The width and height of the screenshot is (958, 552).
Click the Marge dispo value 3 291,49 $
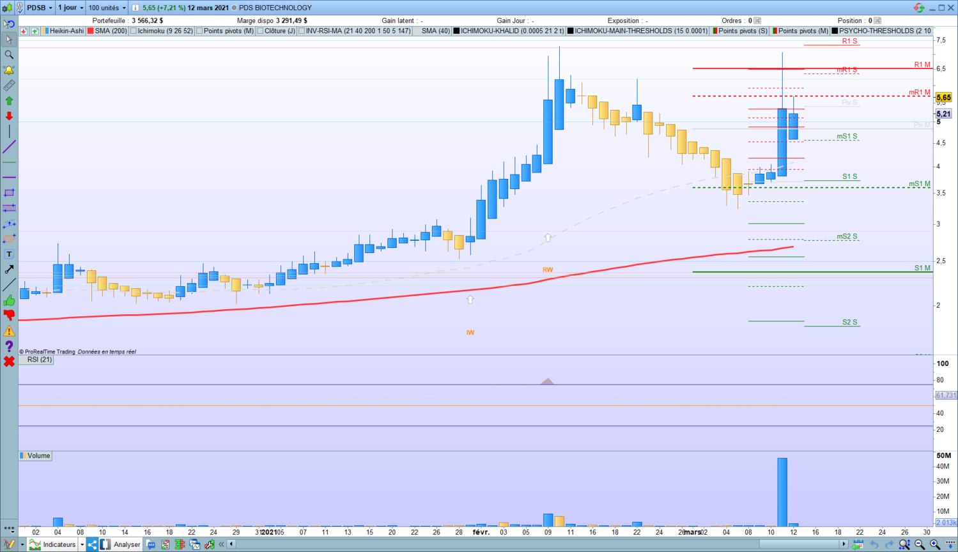(x=291, y=20)
